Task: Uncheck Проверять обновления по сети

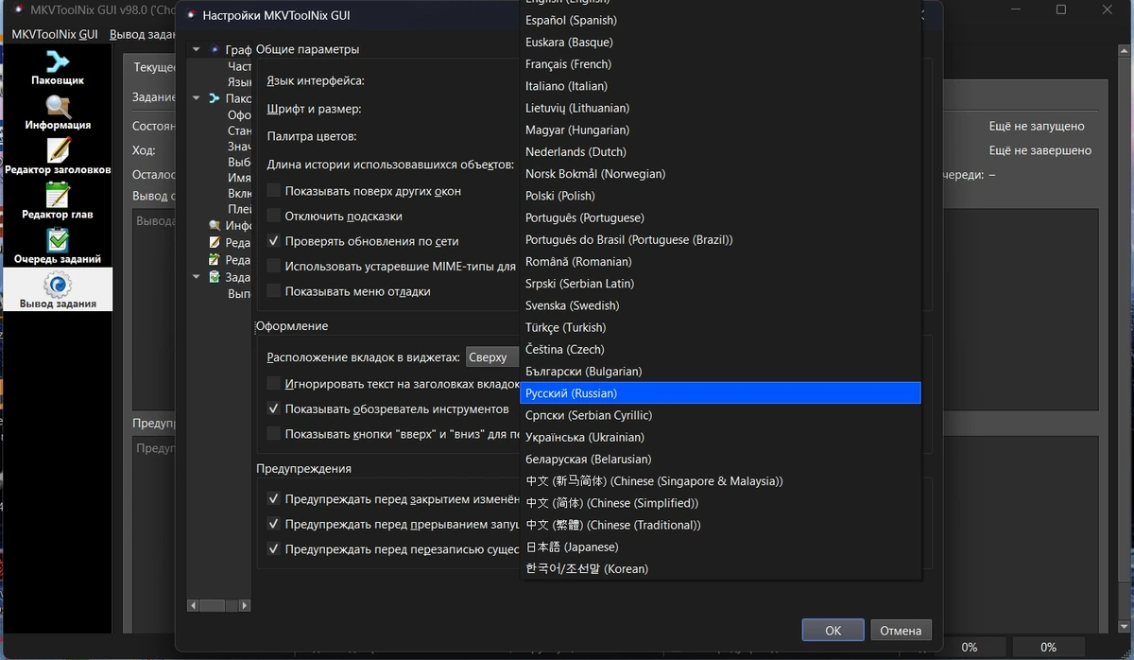Action: [274, 241]
